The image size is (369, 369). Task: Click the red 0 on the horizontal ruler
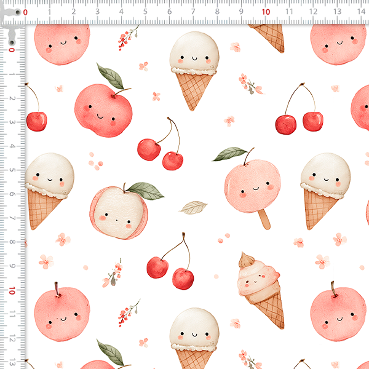click(x=25, y=12)
